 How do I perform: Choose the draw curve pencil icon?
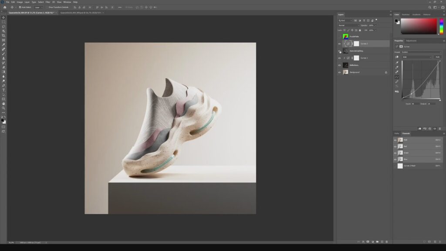[397, 81]
